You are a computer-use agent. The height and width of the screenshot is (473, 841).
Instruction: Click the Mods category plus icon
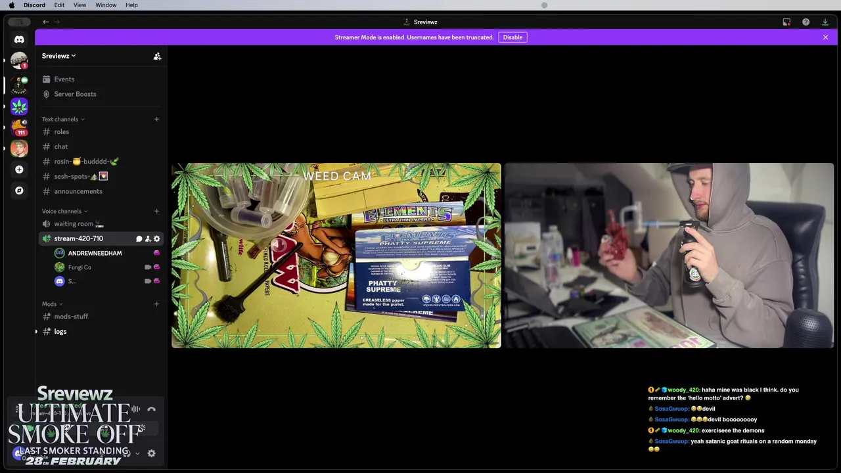(x=156, y=304)
